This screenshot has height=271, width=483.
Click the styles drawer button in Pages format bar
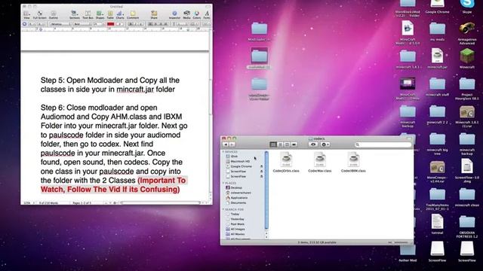click(25, 24)
